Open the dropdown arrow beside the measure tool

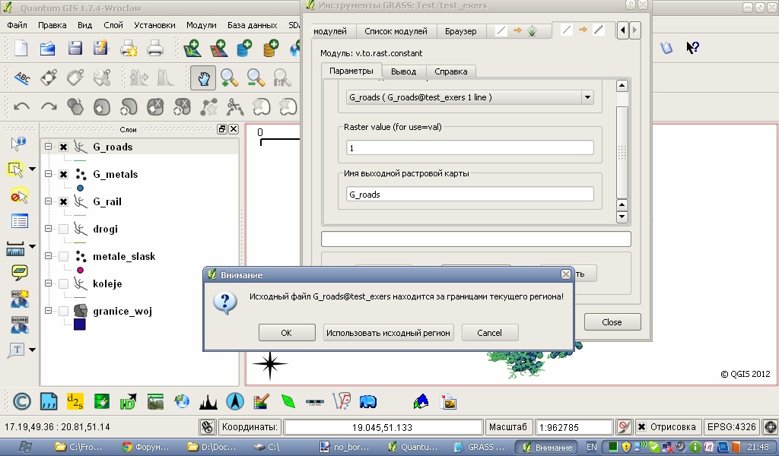(32, 246)
